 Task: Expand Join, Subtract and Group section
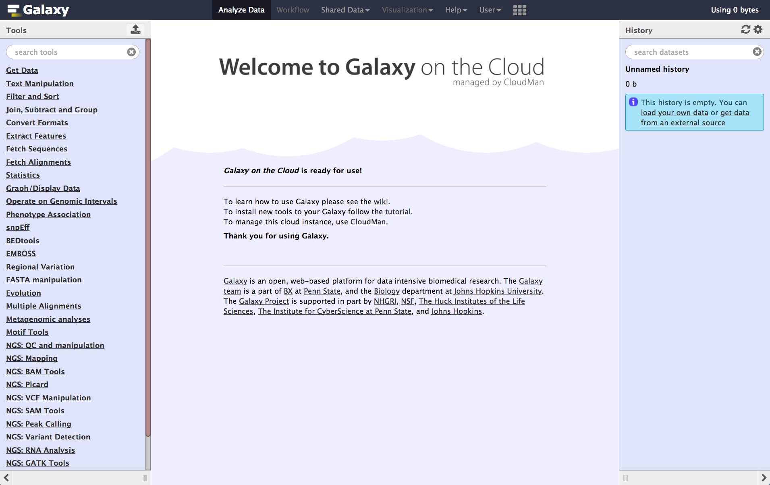coord(52,110)
